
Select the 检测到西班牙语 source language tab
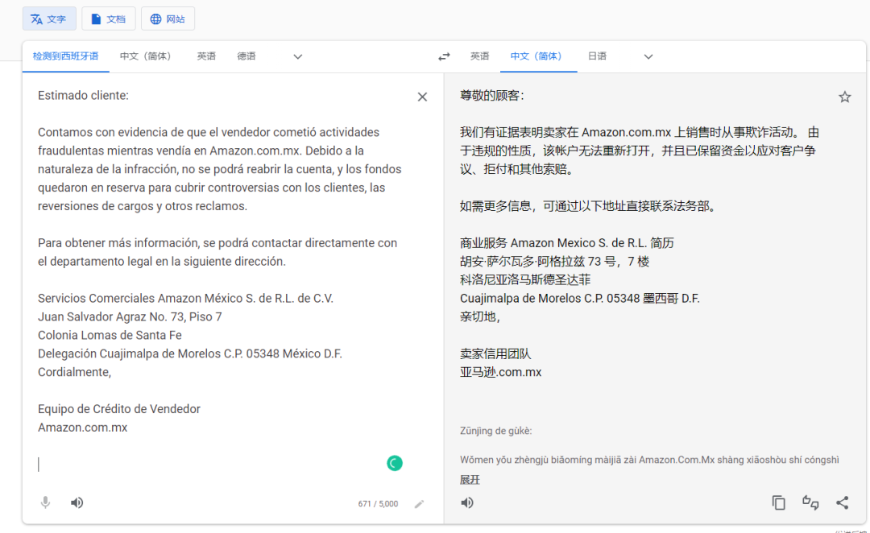[x=65, y=56]
